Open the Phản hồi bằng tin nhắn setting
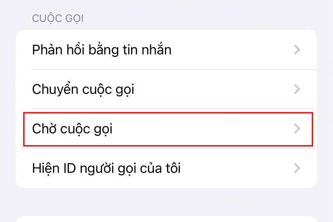The height and width of the screenshot is (222, 333). pos(166,50)
